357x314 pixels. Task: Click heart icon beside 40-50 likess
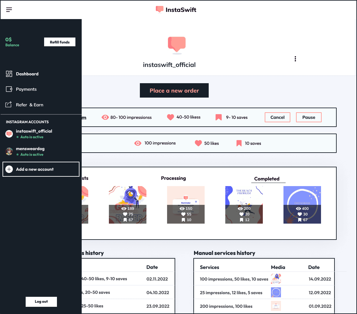tap(170, 117)
